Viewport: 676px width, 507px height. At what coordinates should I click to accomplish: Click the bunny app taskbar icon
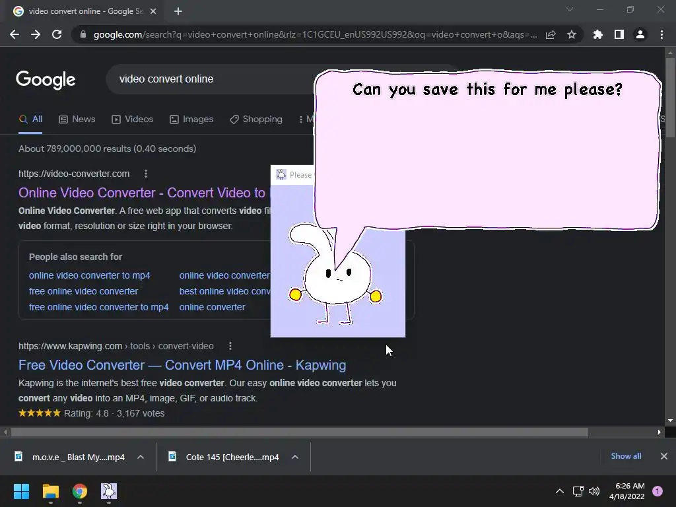click(x=109, y=491)
